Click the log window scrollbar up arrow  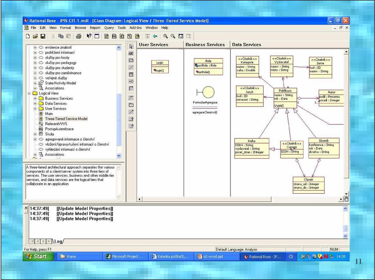[x=345, y=209]
